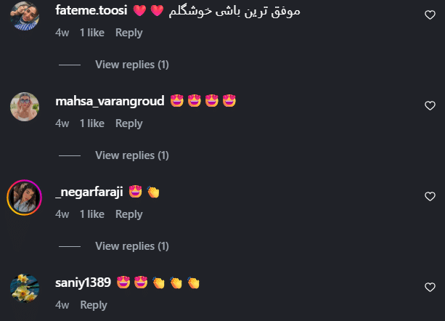
Task: Like mahsa_varangroud's comment with the heart icon
Action: pos(430,105)
